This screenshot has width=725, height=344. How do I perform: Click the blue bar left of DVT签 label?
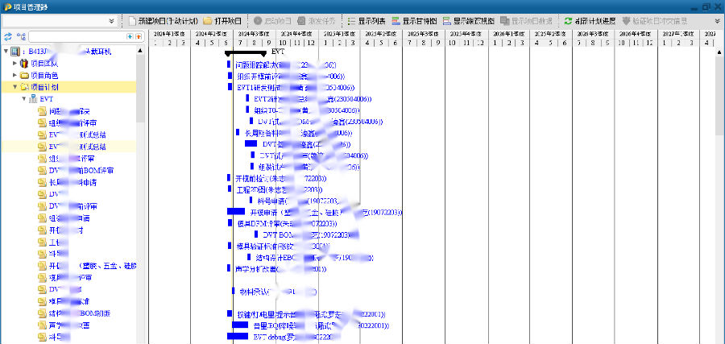point(251,143)
